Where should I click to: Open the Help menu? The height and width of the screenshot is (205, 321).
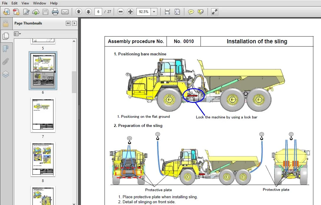coord(54,3)
